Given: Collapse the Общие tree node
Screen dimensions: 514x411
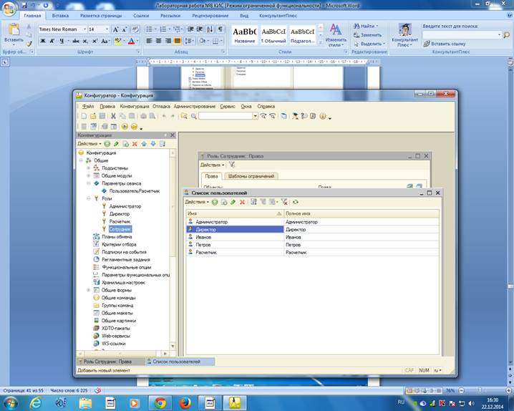Looking at the screenshot, I should pyautogui.click(x=81, y=160).
